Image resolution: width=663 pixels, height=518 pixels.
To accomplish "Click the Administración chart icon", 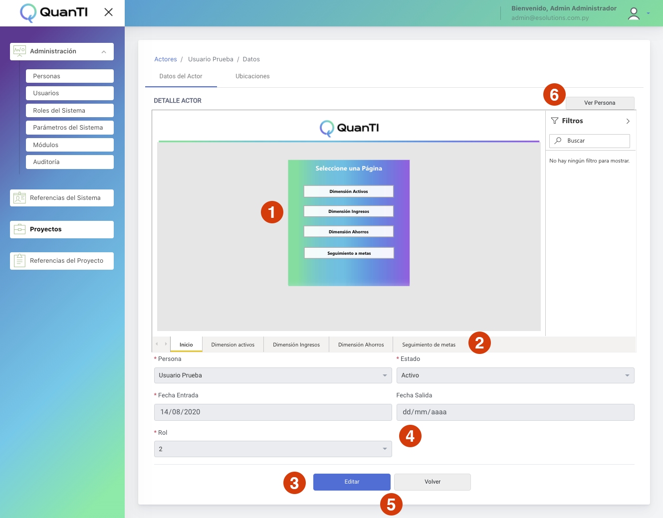I will [20, 51].
